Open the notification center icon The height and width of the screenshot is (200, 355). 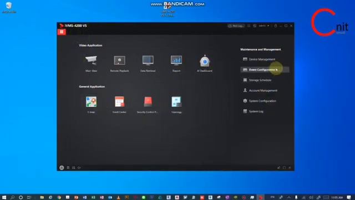349,198
